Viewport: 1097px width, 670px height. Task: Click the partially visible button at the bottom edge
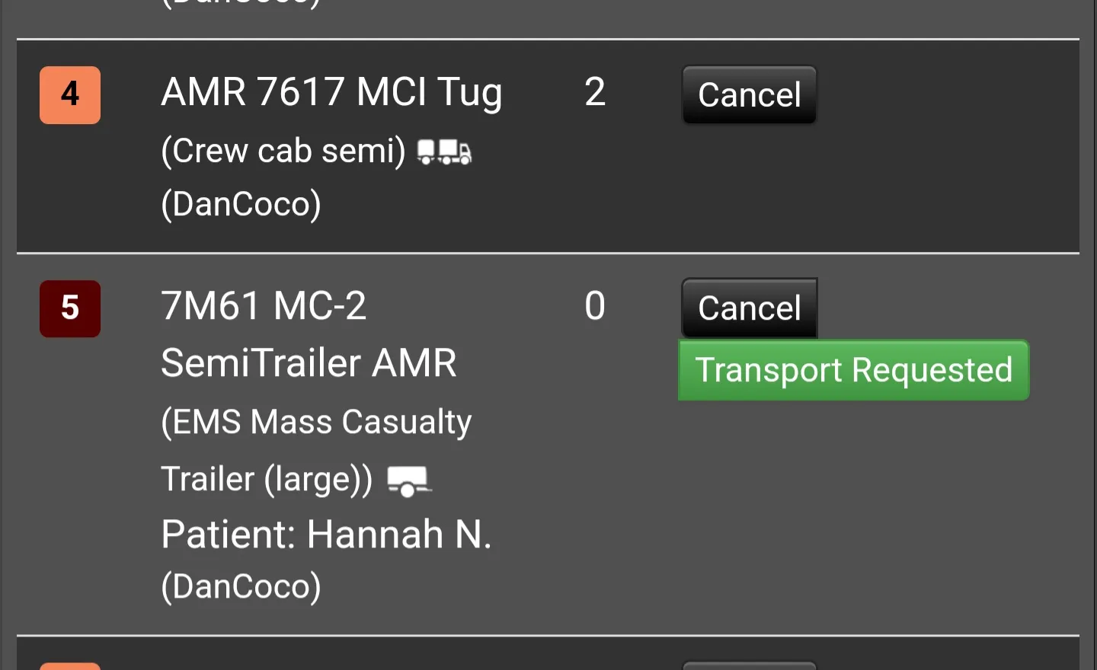[x=750, y=666]
